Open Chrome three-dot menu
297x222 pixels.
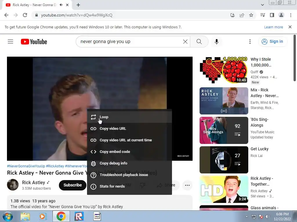[x=291, y=15]
